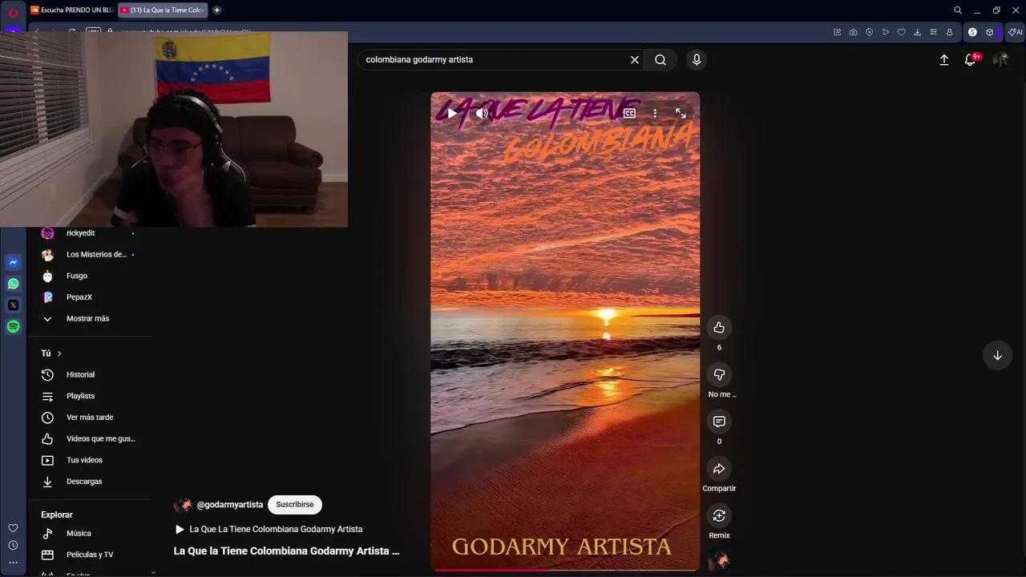
Task: Open YouTube notifications bell
Action: [970, 59]
